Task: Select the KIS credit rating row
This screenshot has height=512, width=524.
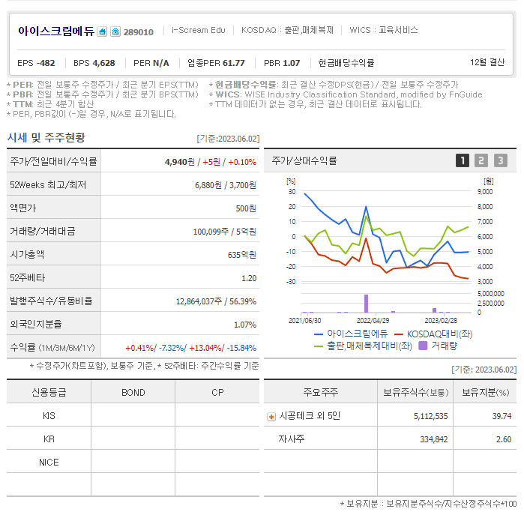Action: tap(133, 416)
